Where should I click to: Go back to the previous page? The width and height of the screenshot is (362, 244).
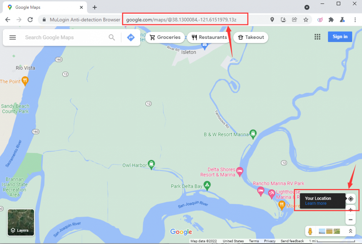point(8,20)
